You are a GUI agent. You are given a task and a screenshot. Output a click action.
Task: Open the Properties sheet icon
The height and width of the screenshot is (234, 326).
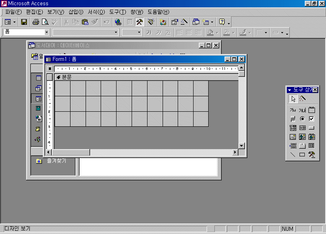tap(175, 22)
